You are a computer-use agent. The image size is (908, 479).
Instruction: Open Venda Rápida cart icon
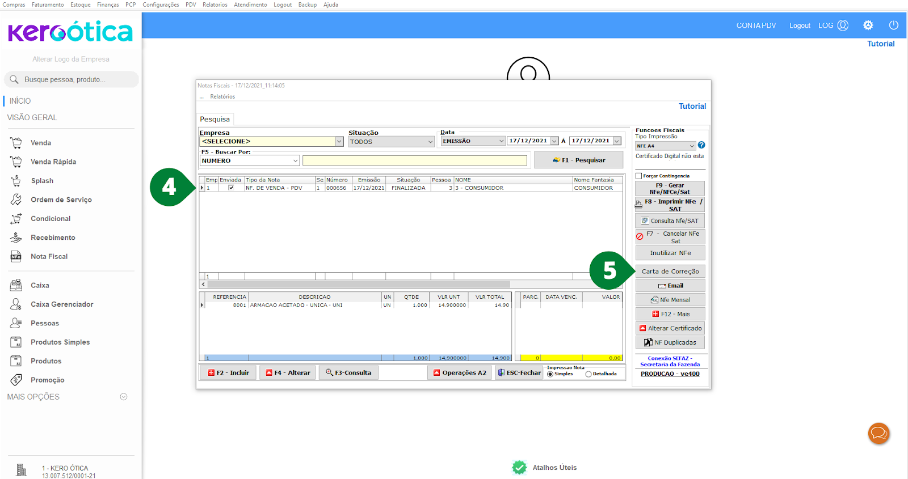(x=16, y=162)
